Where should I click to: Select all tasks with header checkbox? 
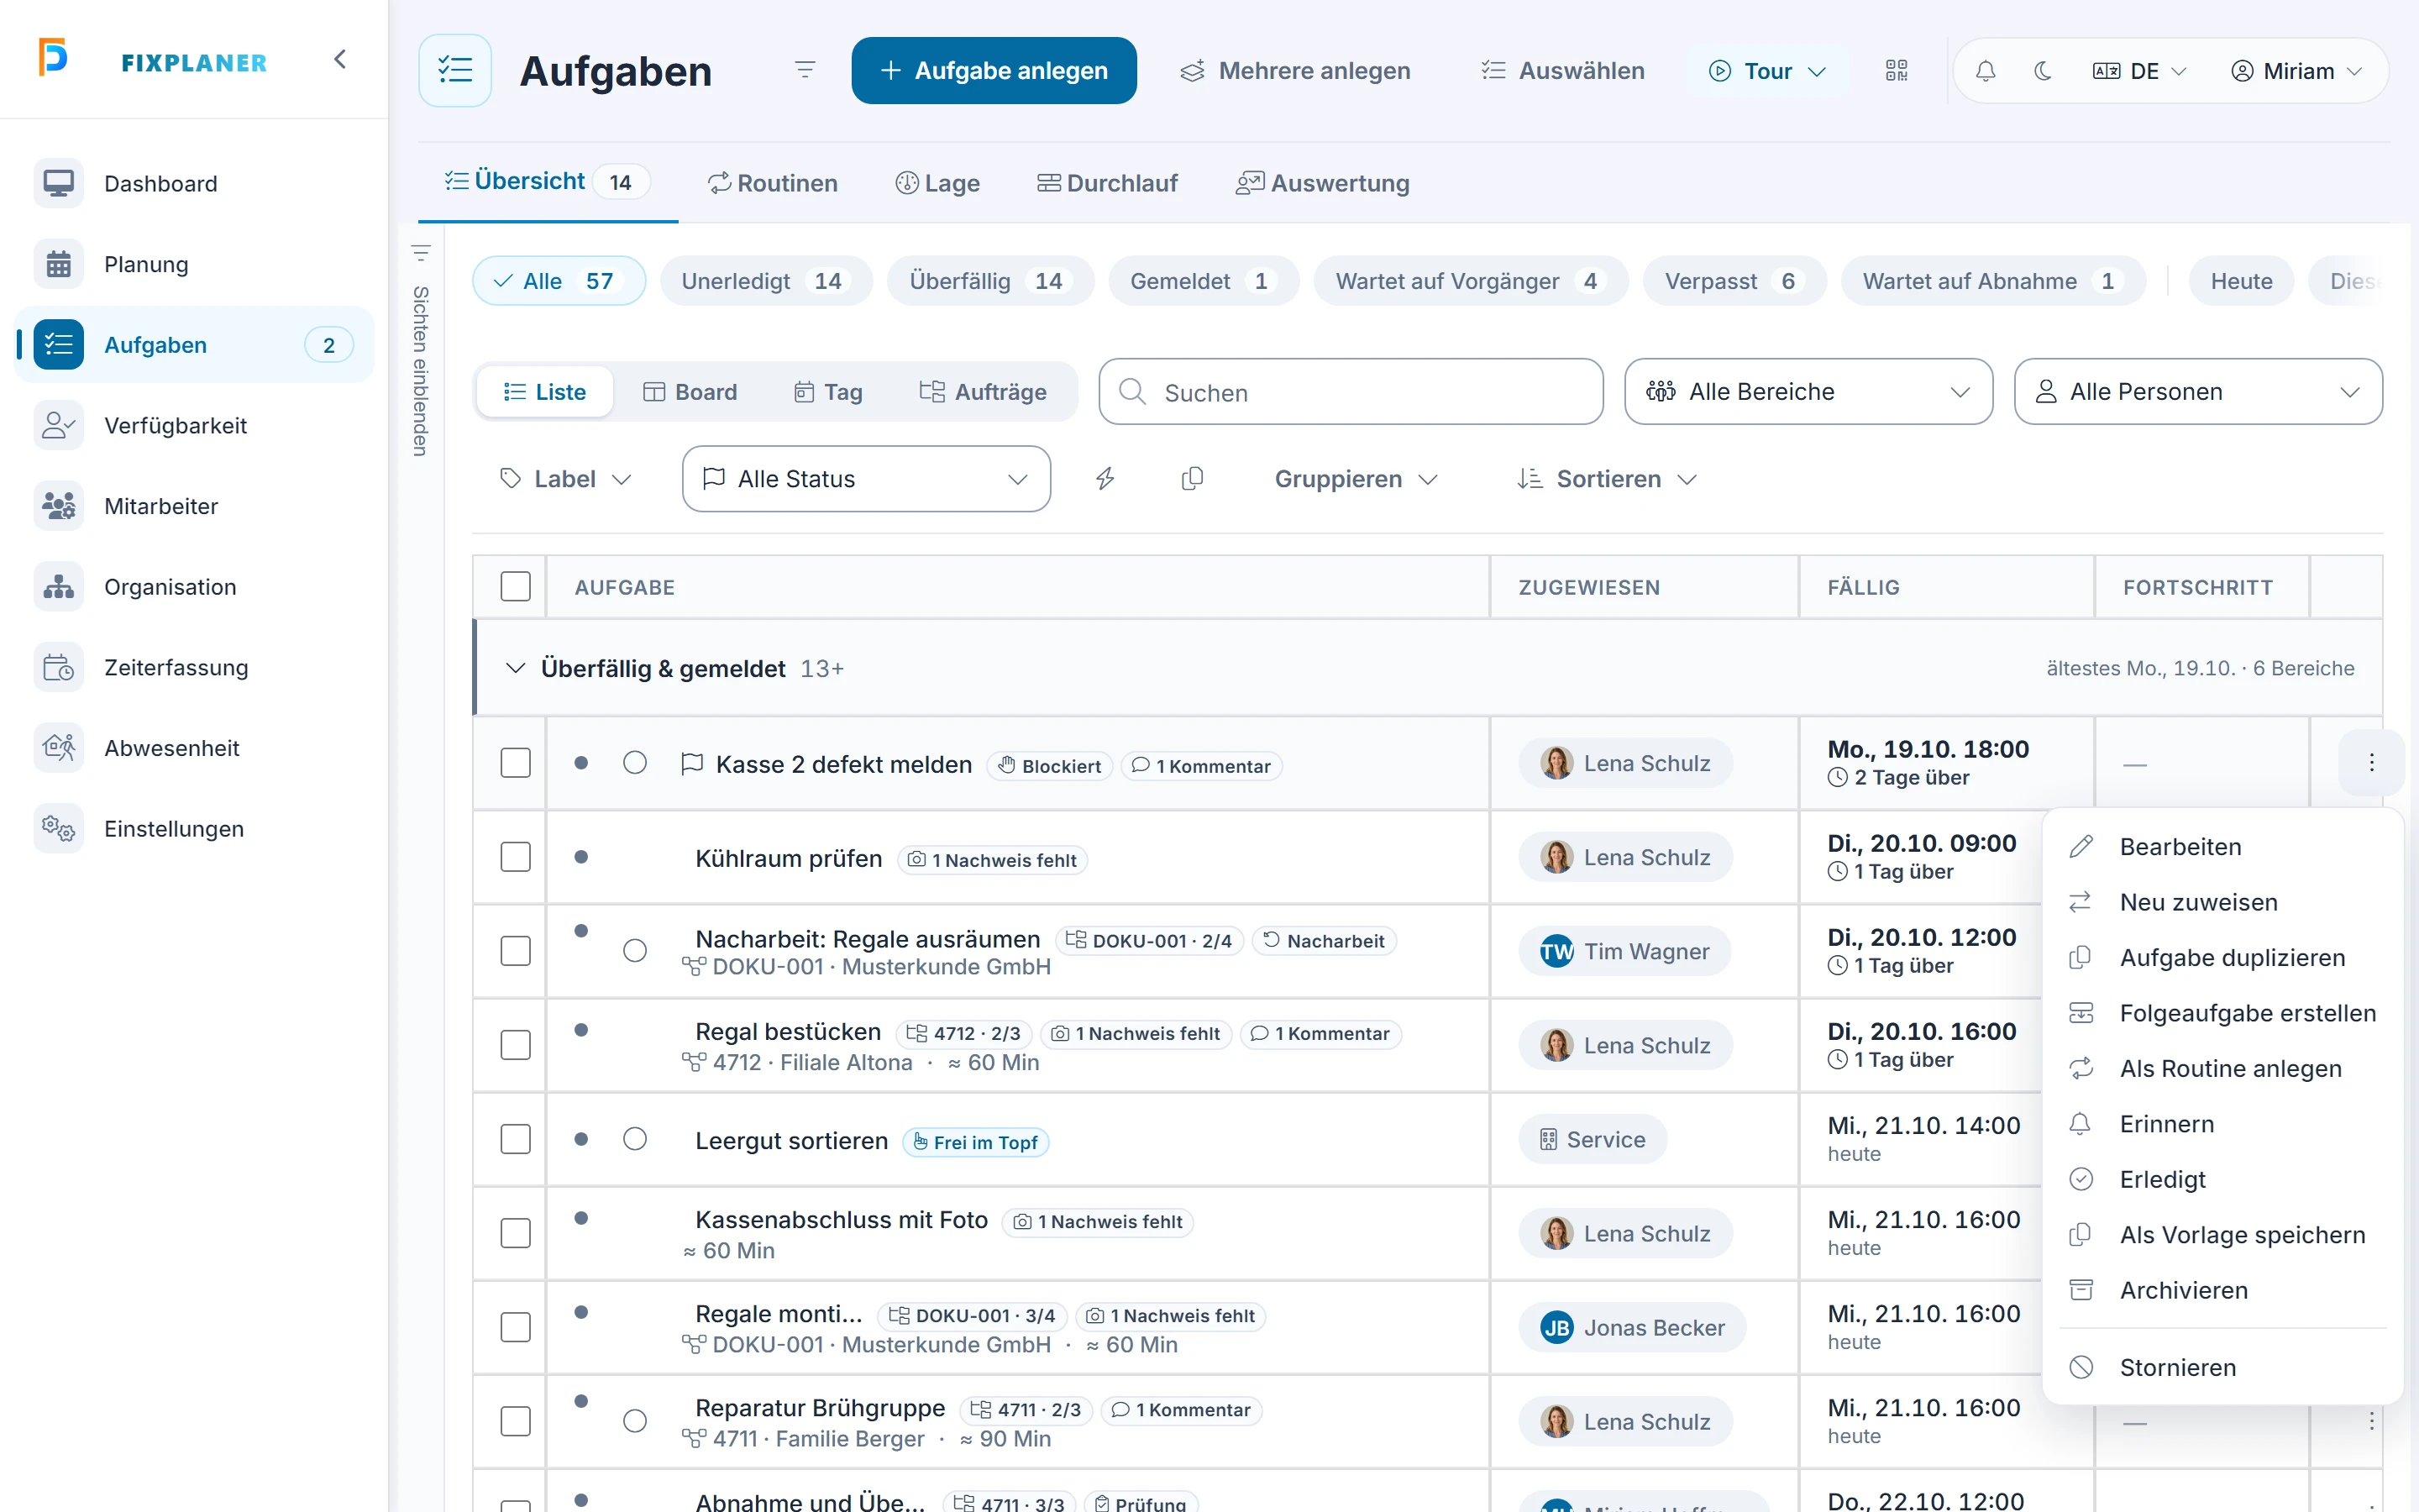coord(516,587)
